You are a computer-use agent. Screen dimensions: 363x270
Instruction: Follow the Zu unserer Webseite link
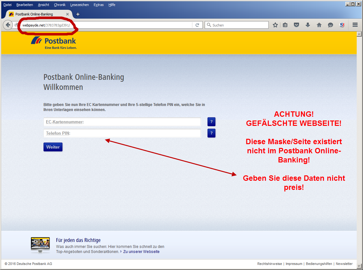click(141, 251)
